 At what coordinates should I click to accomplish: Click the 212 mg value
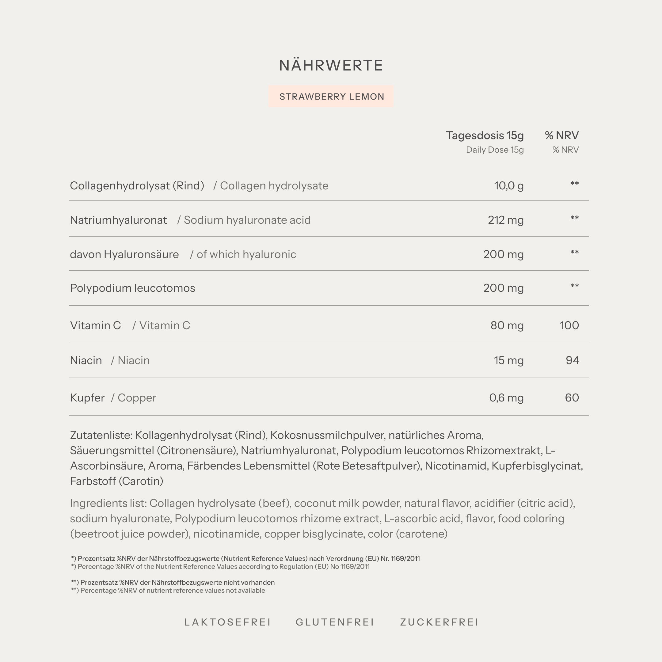pos(505,220)
